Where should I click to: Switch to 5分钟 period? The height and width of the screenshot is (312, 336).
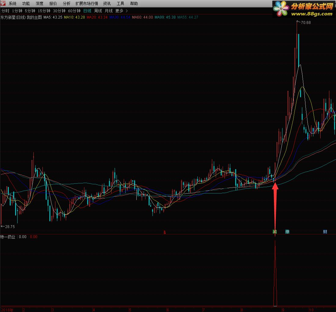(x=30, y=11)
